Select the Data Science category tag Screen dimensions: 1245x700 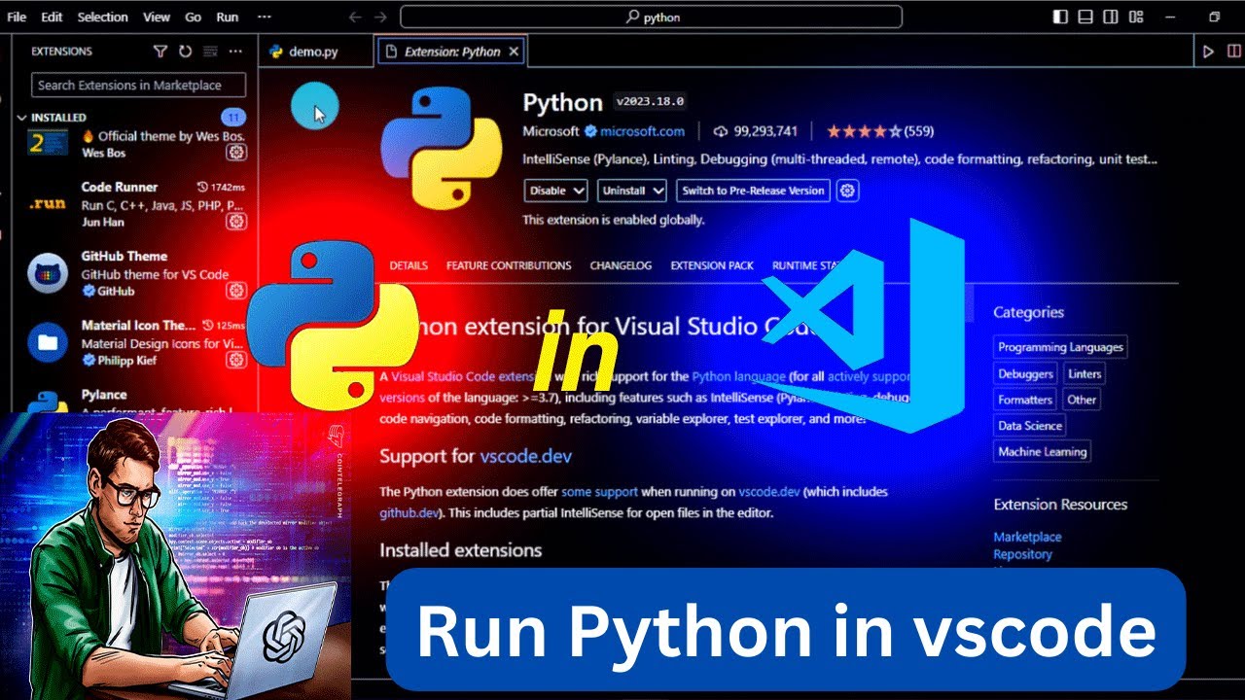(x=1030, y=426)
